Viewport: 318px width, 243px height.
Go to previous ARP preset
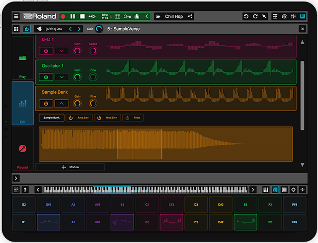click(x=70, y=29)
